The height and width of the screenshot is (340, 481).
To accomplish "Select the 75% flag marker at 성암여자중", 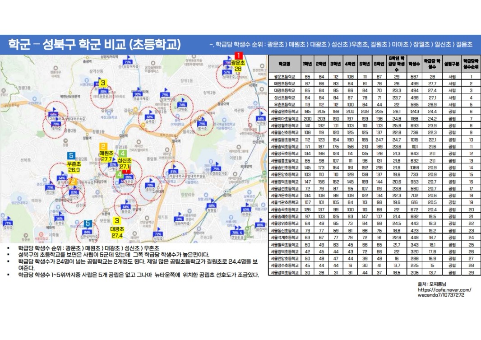I will point(128,62).
